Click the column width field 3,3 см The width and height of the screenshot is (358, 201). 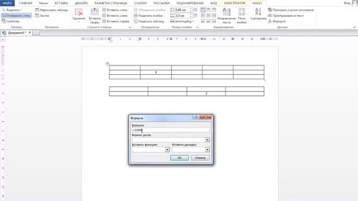(182, 16)
